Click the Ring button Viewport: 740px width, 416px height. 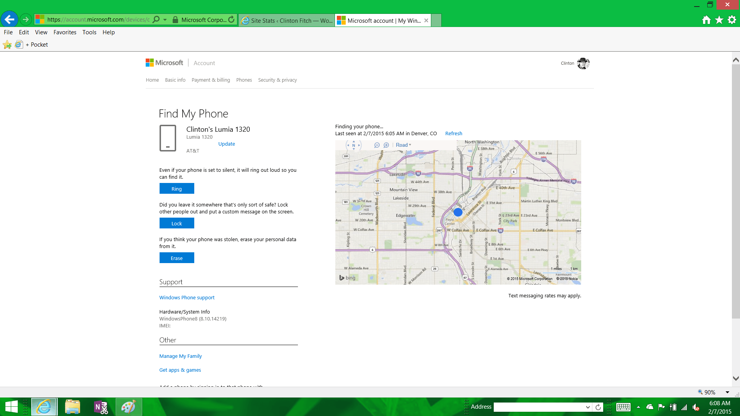pyautogui.click(x=177, y=189)
